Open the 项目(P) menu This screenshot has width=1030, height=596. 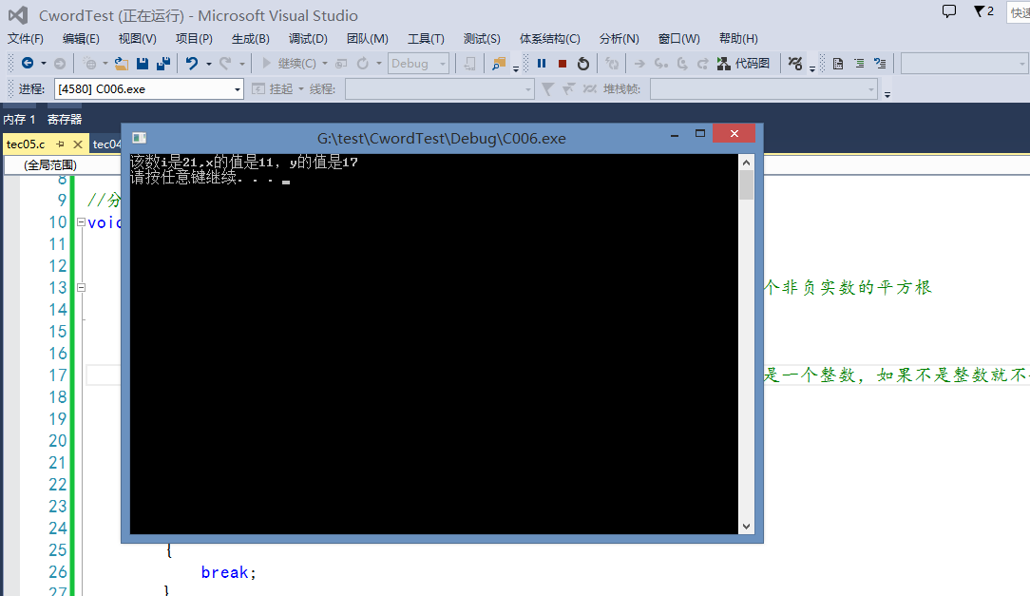(x=194, y=39)
